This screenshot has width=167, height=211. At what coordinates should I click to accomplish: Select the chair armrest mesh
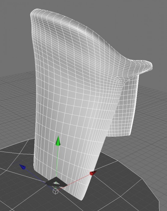tap(126, 105)
